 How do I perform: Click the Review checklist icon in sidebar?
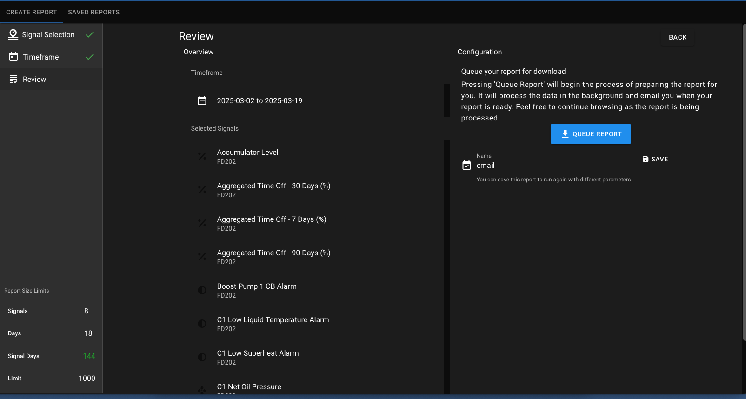click(13, 79)
